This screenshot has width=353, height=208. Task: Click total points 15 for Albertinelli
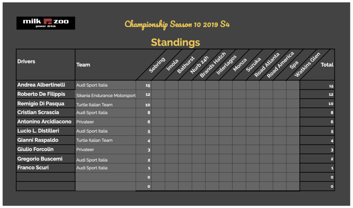[x=331, y=86]
